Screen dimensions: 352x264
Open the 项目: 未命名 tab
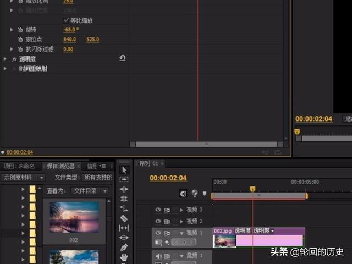19,166
